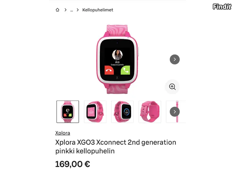
Task: Click the Xplora XGO3 Xconnect product title
Action: click(116, 147)
